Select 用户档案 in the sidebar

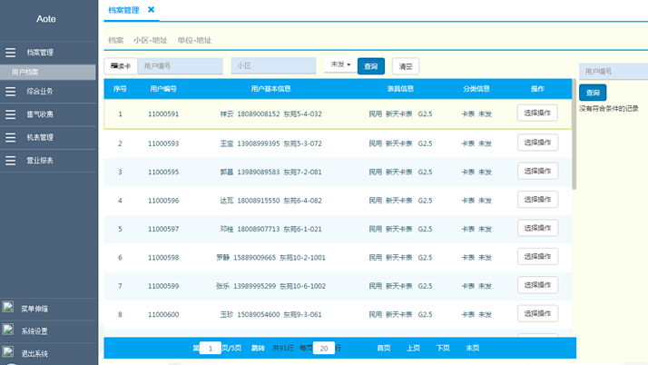pyautogui.click(x=48, y=72)
